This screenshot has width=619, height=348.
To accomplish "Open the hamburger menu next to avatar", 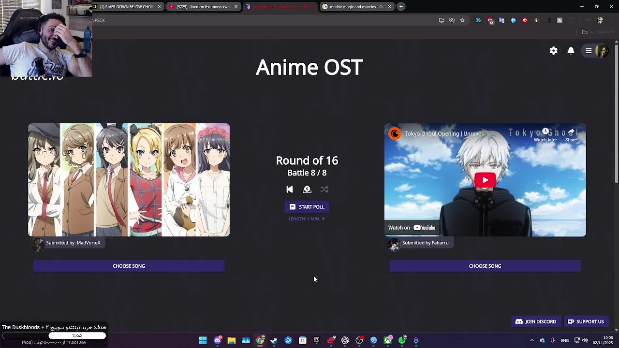I will [589, 51].
